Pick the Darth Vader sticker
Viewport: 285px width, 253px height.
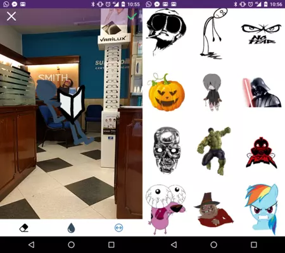coord(262,92)
